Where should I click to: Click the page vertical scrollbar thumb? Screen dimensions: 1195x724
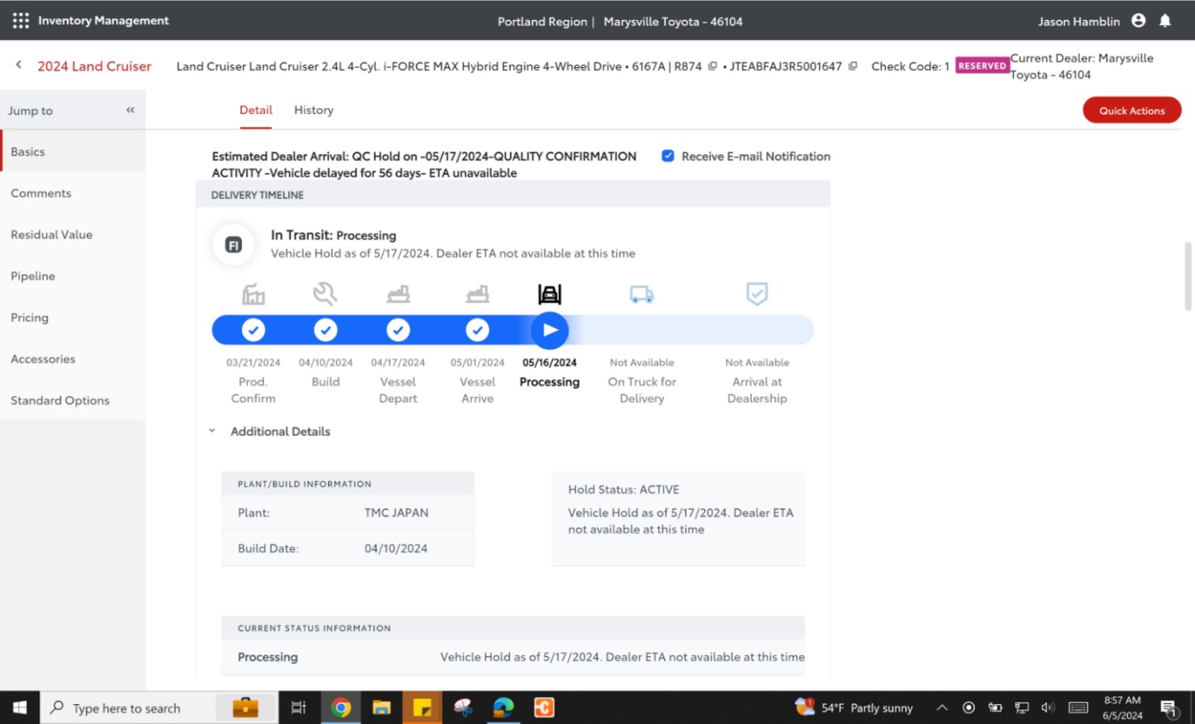click(1188, 277)
